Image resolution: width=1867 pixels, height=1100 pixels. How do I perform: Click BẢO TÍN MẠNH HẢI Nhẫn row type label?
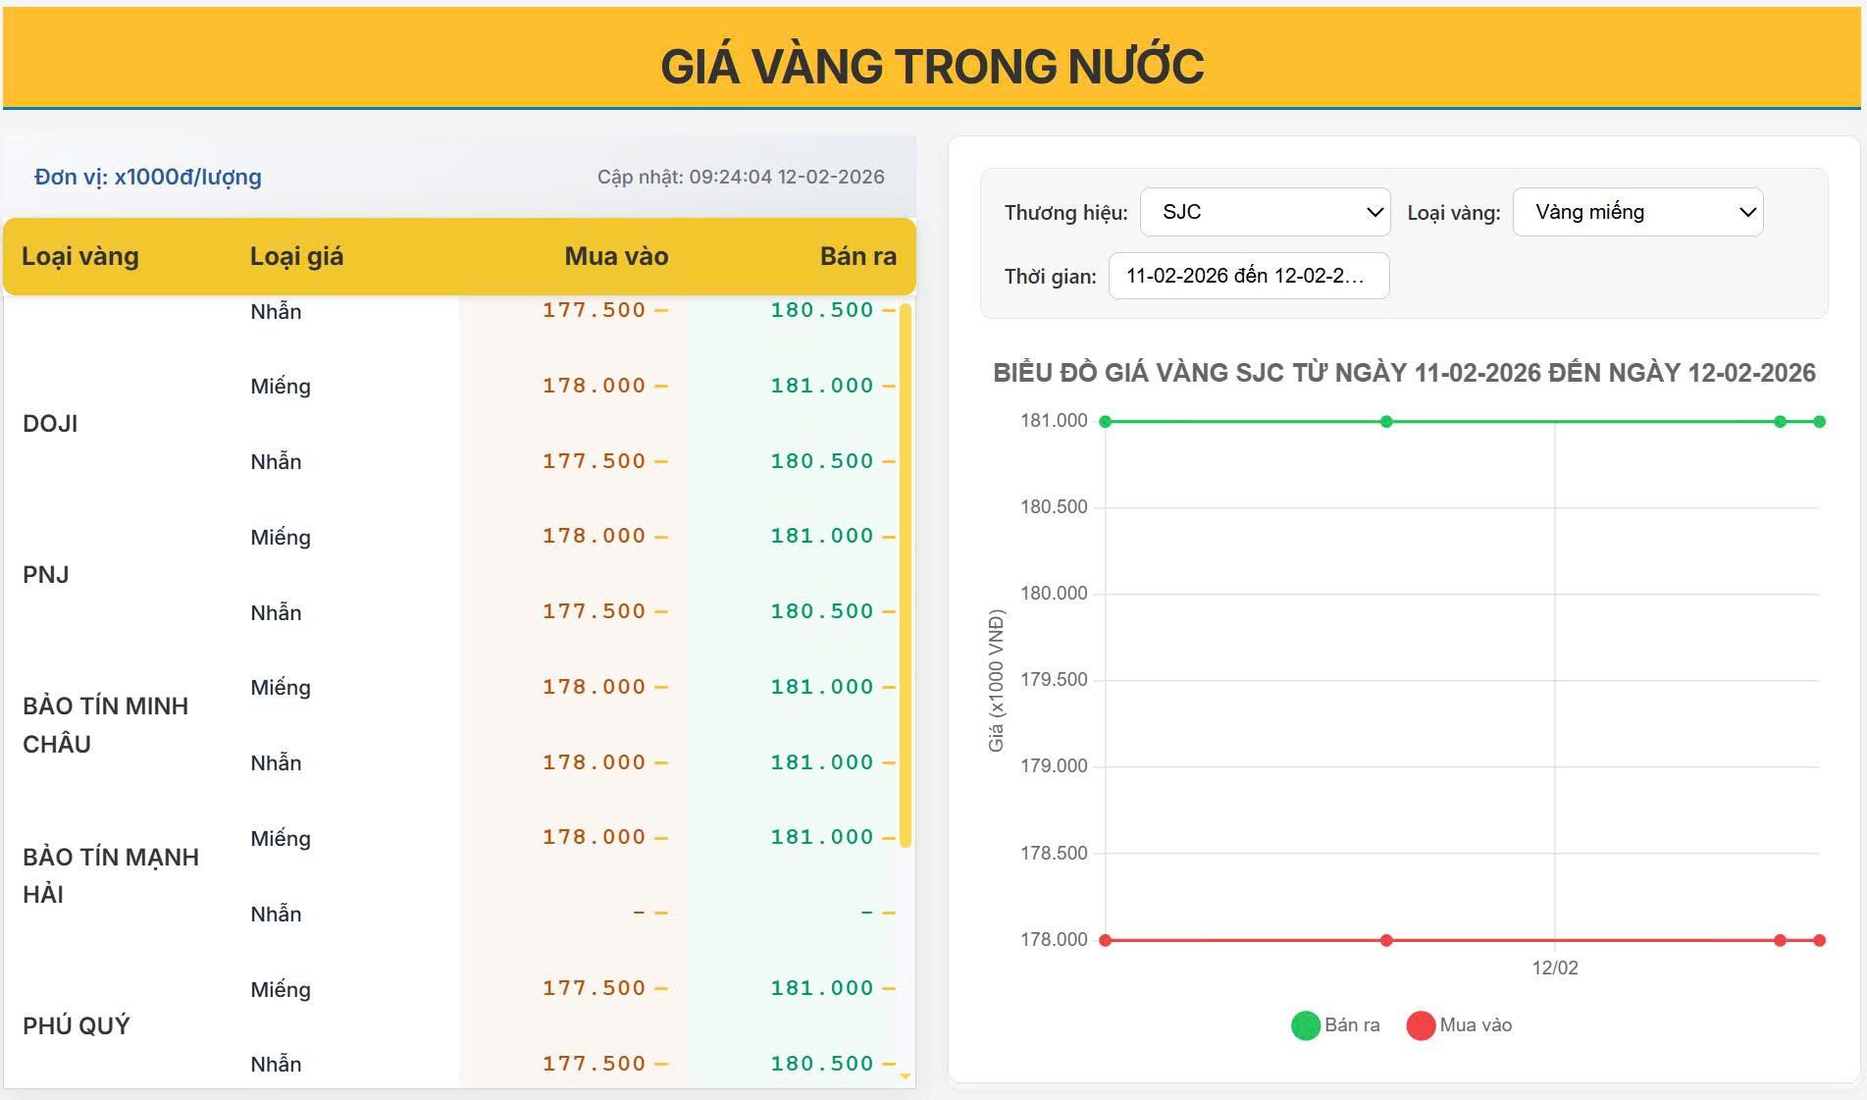[x=276, y=915]
